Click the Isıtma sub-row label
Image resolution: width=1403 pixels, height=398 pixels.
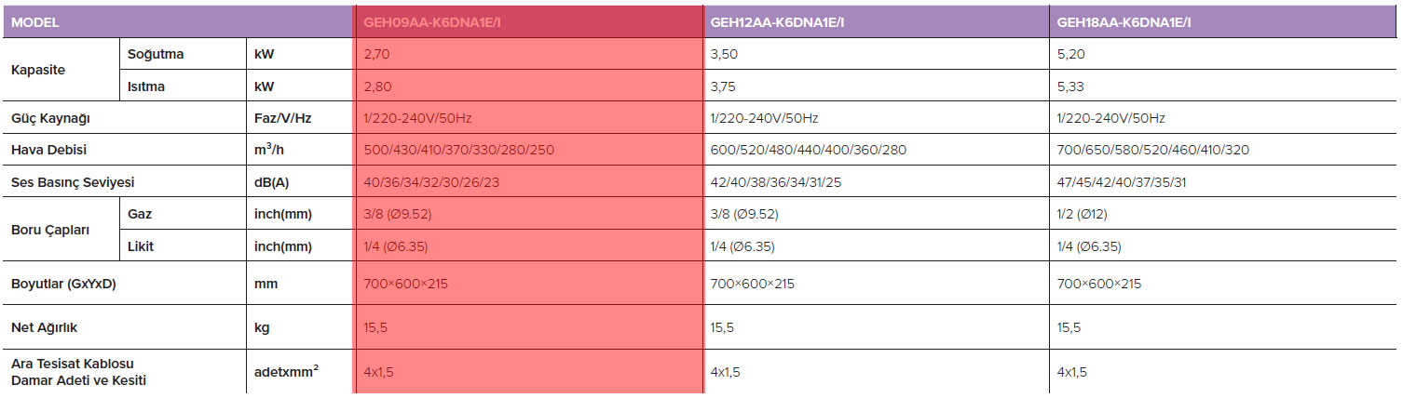[148, 86]
